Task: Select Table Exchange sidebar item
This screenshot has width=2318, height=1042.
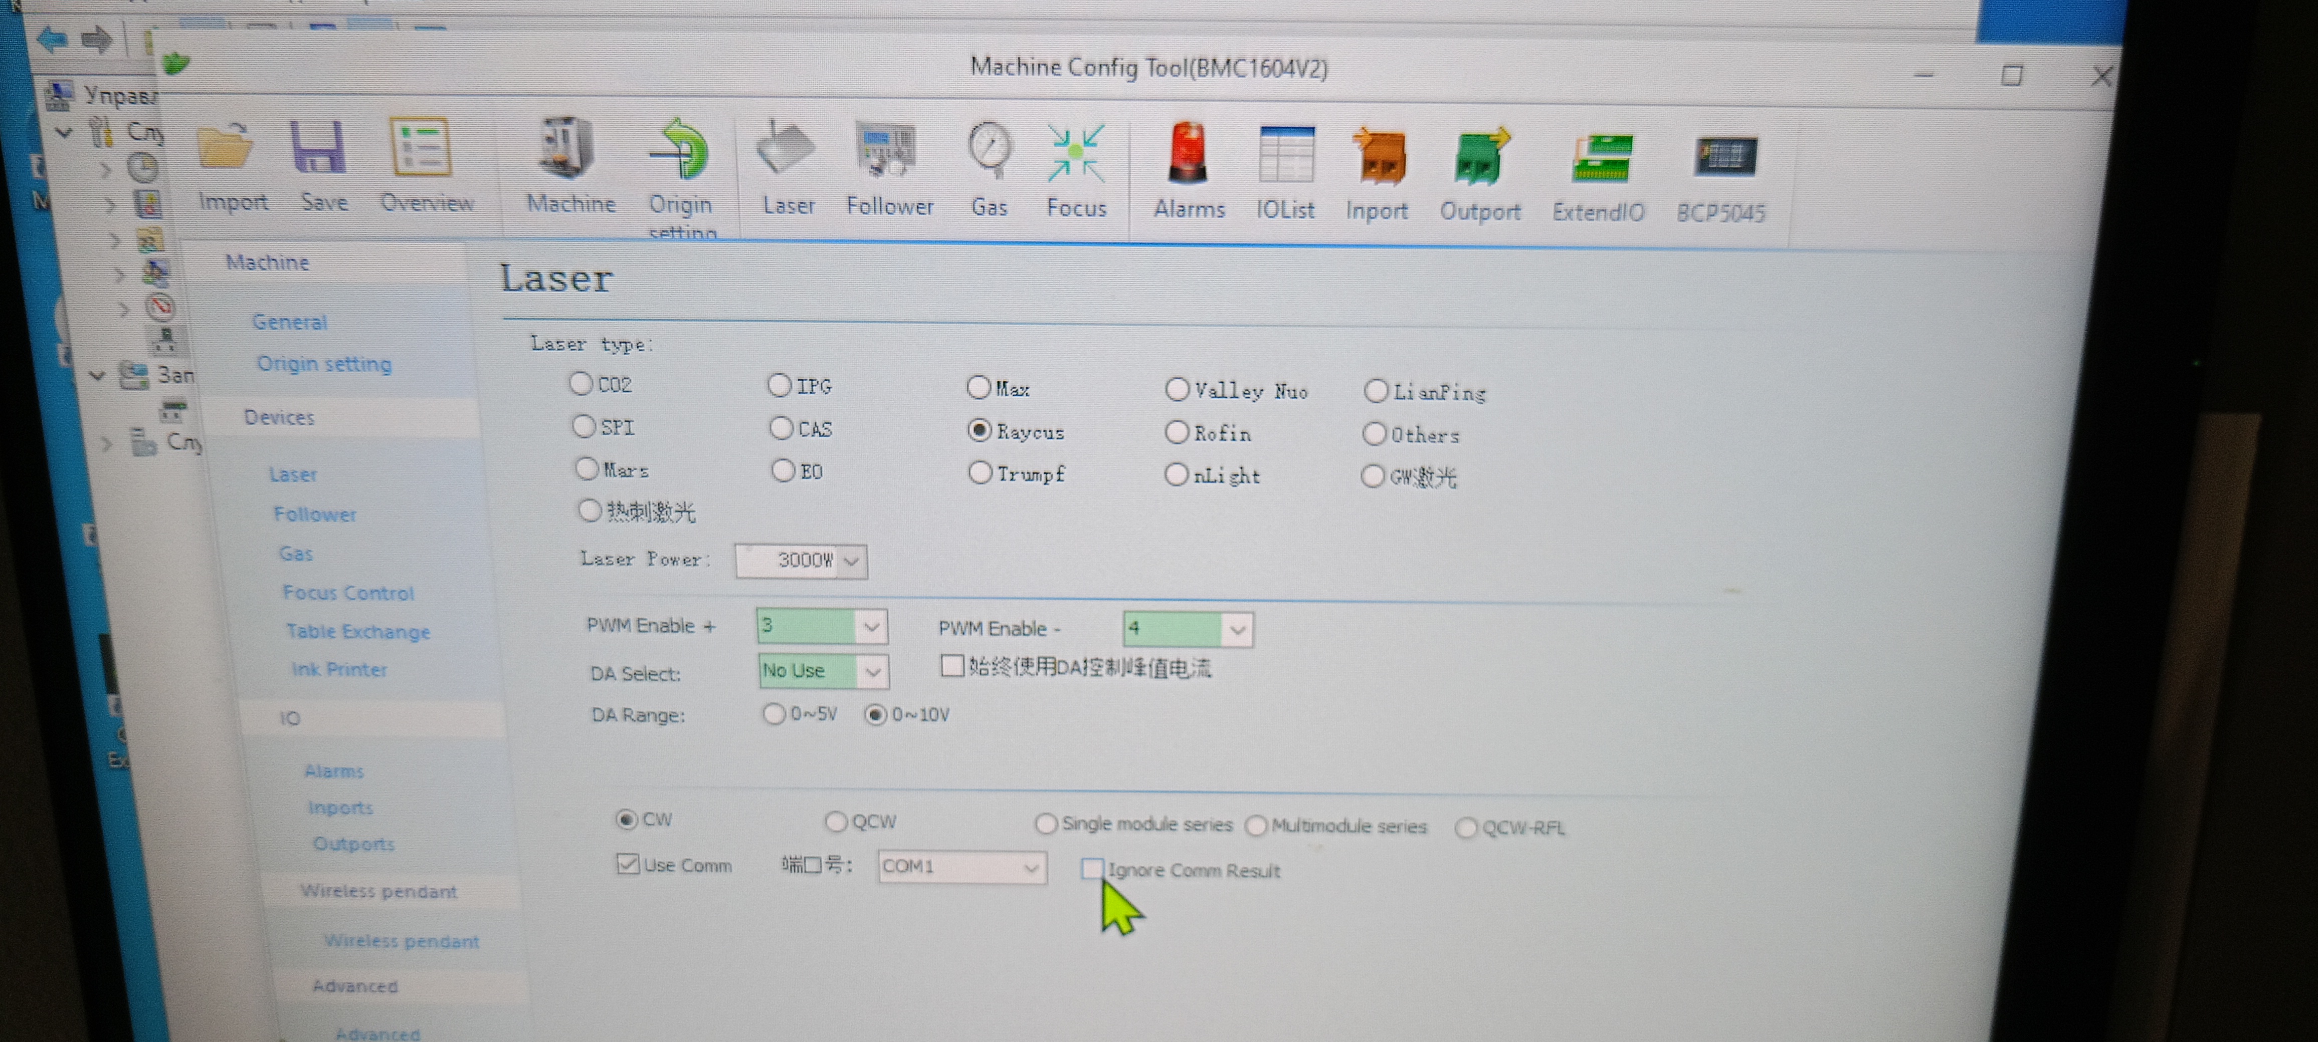Action: pos(357,631)
